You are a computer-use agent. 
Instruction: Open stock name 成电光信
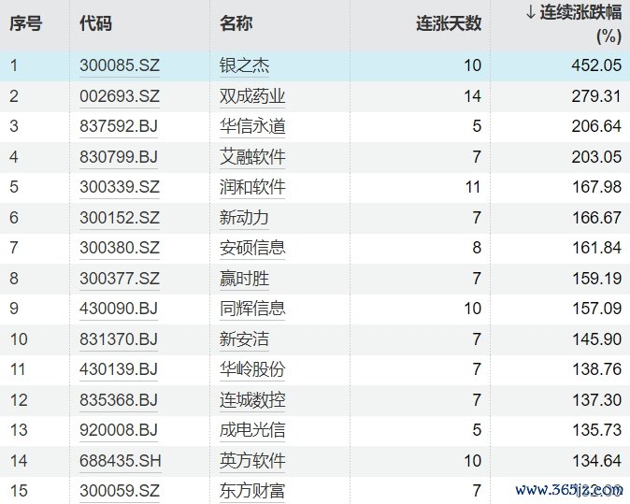[252, 430]
